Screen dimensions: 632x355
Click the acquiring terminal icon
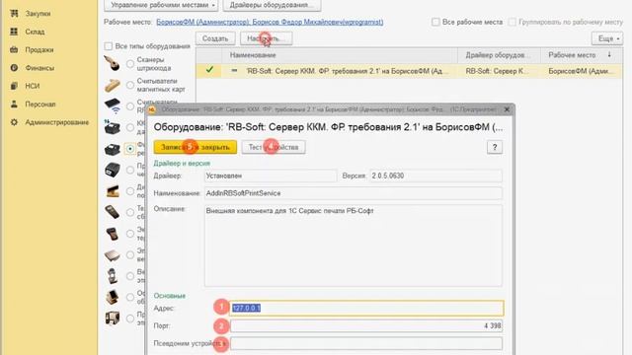click(112, 234)
